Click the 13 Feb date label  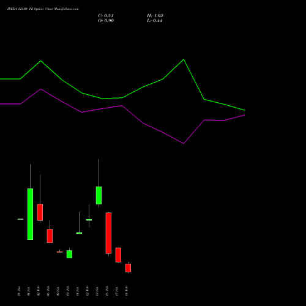coord(97,291)
